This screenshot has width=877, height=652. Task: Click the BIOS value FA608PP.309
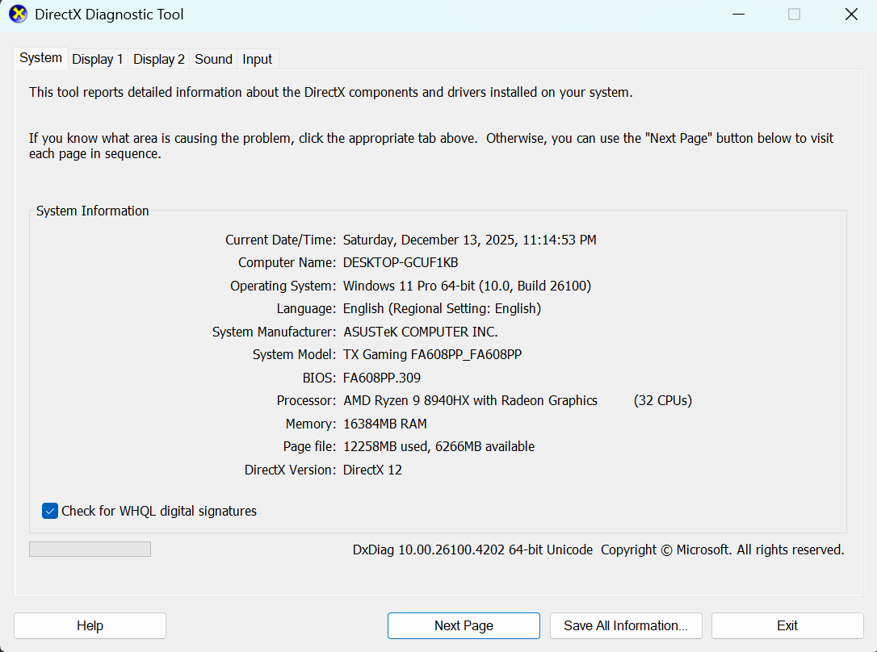381,378
